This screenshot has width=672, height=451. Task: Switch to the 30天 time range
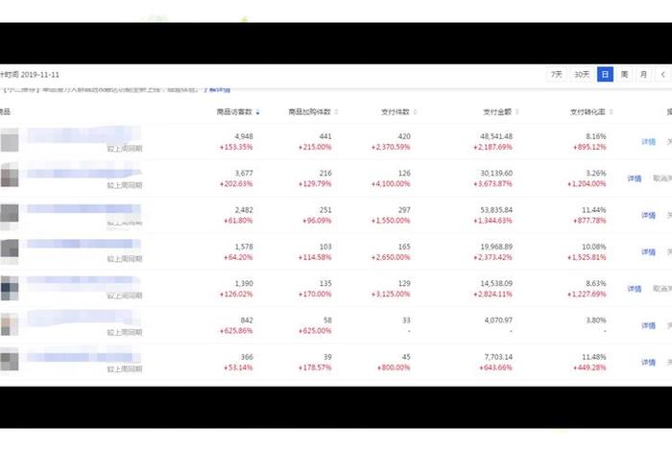[582, 74]
